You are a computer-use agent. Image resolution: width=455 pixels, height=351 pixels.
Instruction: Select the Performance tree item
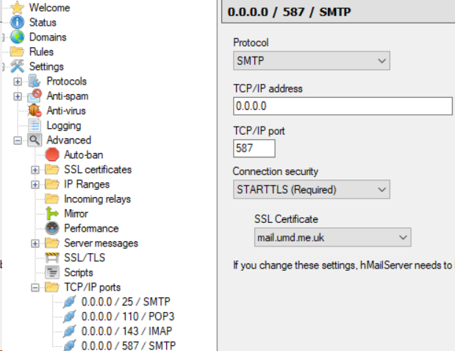coord(91,228)
